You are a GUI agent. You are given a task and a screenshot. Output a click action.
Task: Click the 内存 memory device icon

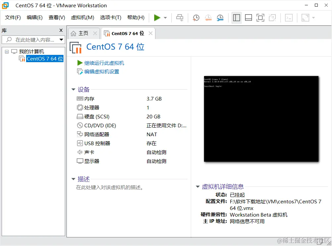80,99
